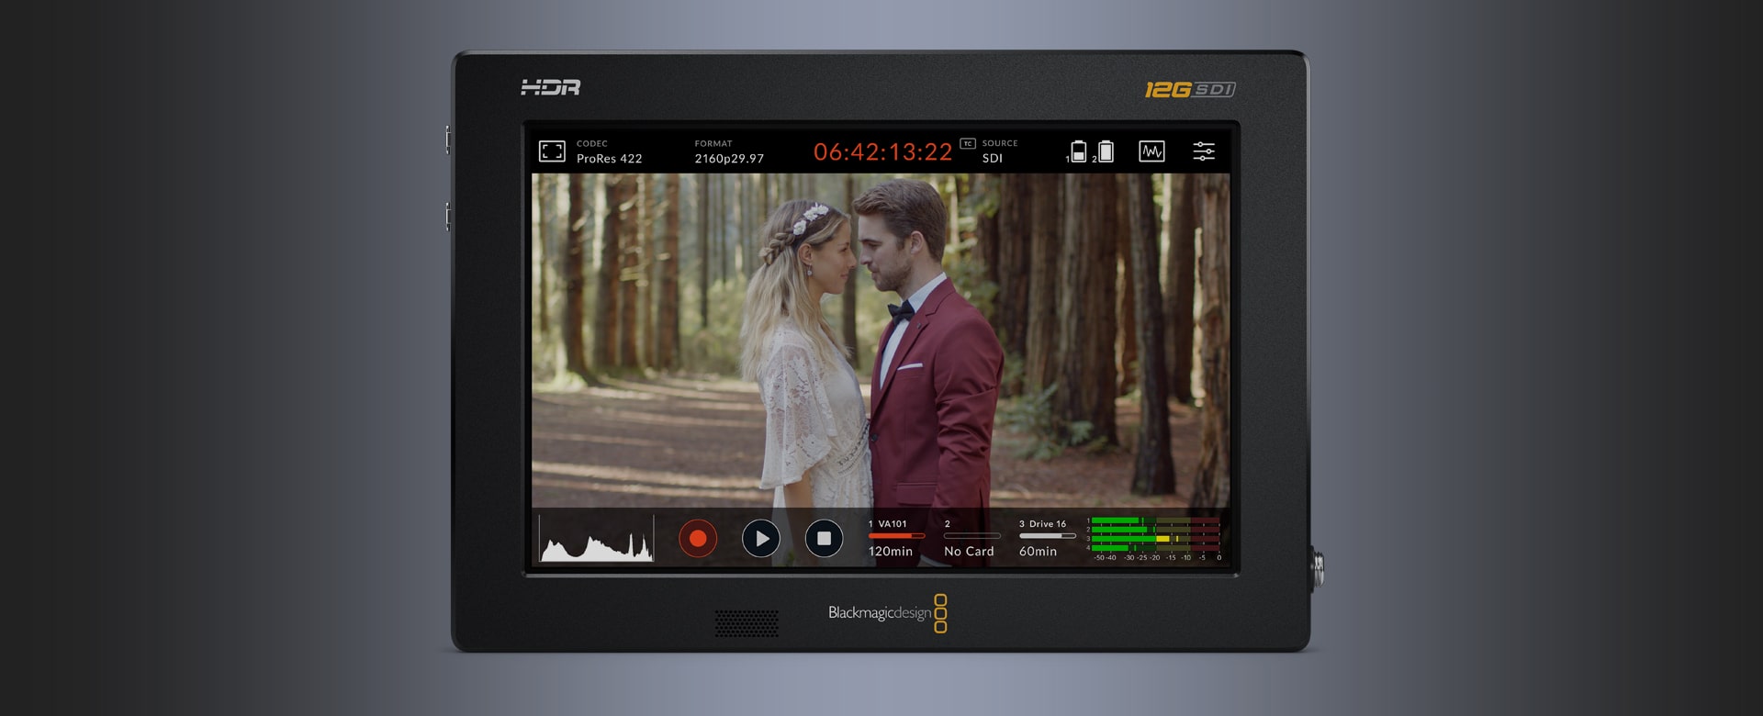Screen dimensions: 1763x716
Task: Tap the small TC timecode icon
Action: [x=967, y=143]
